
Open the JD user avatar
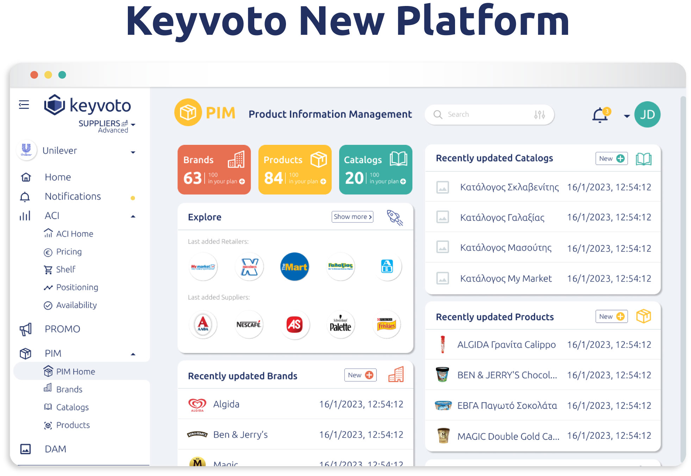pyautogui.click(x=647, y=115)
